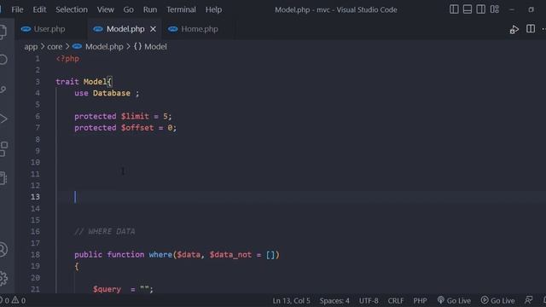Click 'Ln 13, Col 5' in status bar

tap(291, 301)
